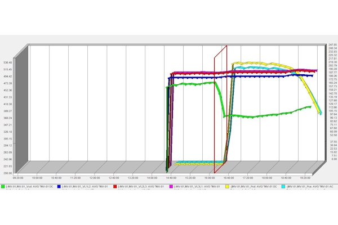The height and width of the screenshot is (225, 338).
Task: Click the yellow power curve peak
Action: 242,63
